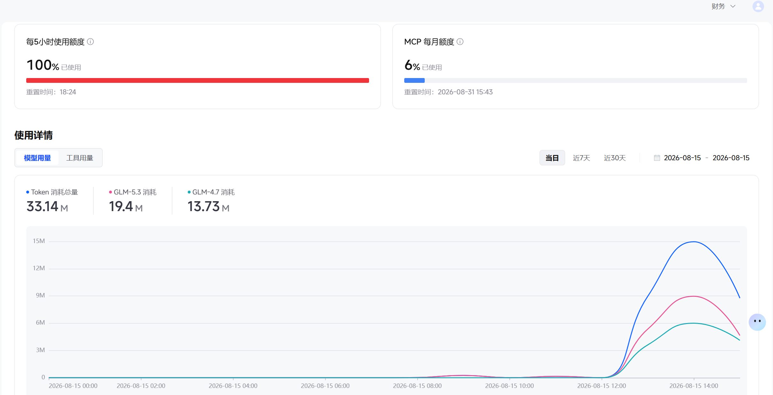Open the user avatar profile icon
This screenshot has width=773, height=395.
[758, 6]
